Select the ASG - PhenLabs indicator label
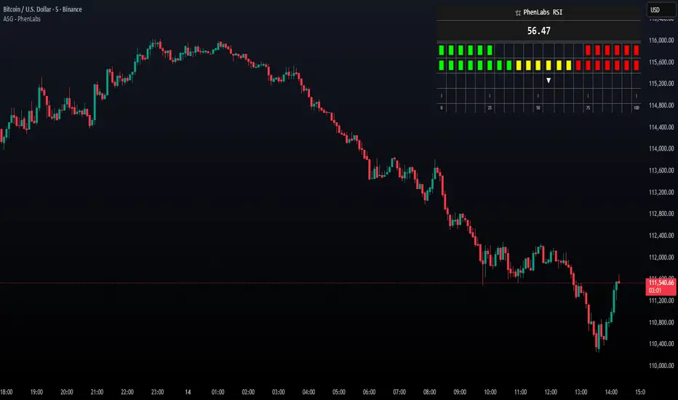The image size is (678, 400). [x=22, y=19]
